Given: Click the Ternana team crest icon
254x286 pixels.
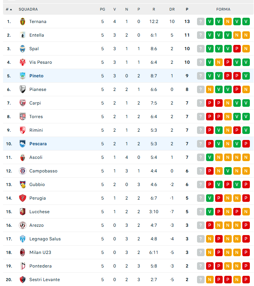Looking at the screenshot, I should pyautogui.click(x=22, y=22).
